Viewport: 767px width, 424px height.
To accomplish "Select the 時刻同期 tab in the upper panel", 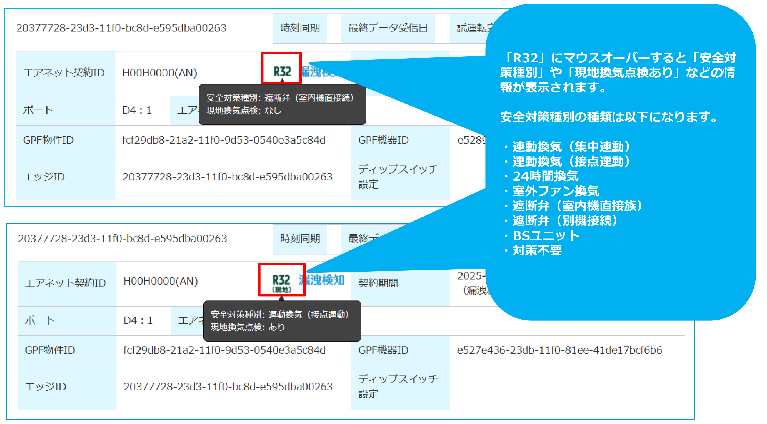I will (x=300, y=28).
